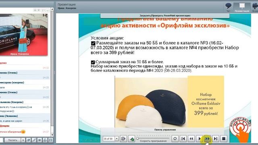Adjust the Скорость проигрывания slider handle
Screen dimensions: 258x145
click(137, 139)
